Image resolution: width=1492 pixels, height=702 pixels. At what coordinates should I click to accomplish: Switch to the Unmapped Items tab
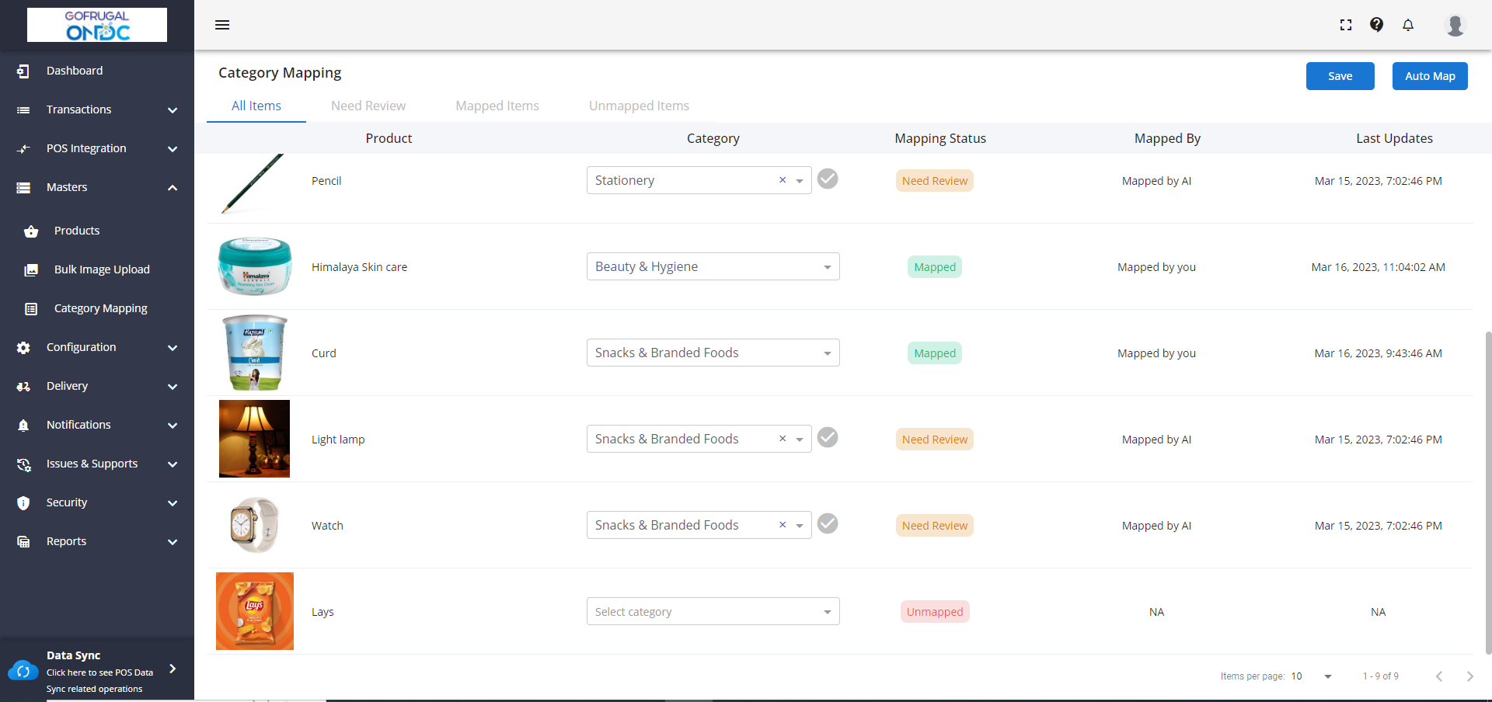click(639, 106)
